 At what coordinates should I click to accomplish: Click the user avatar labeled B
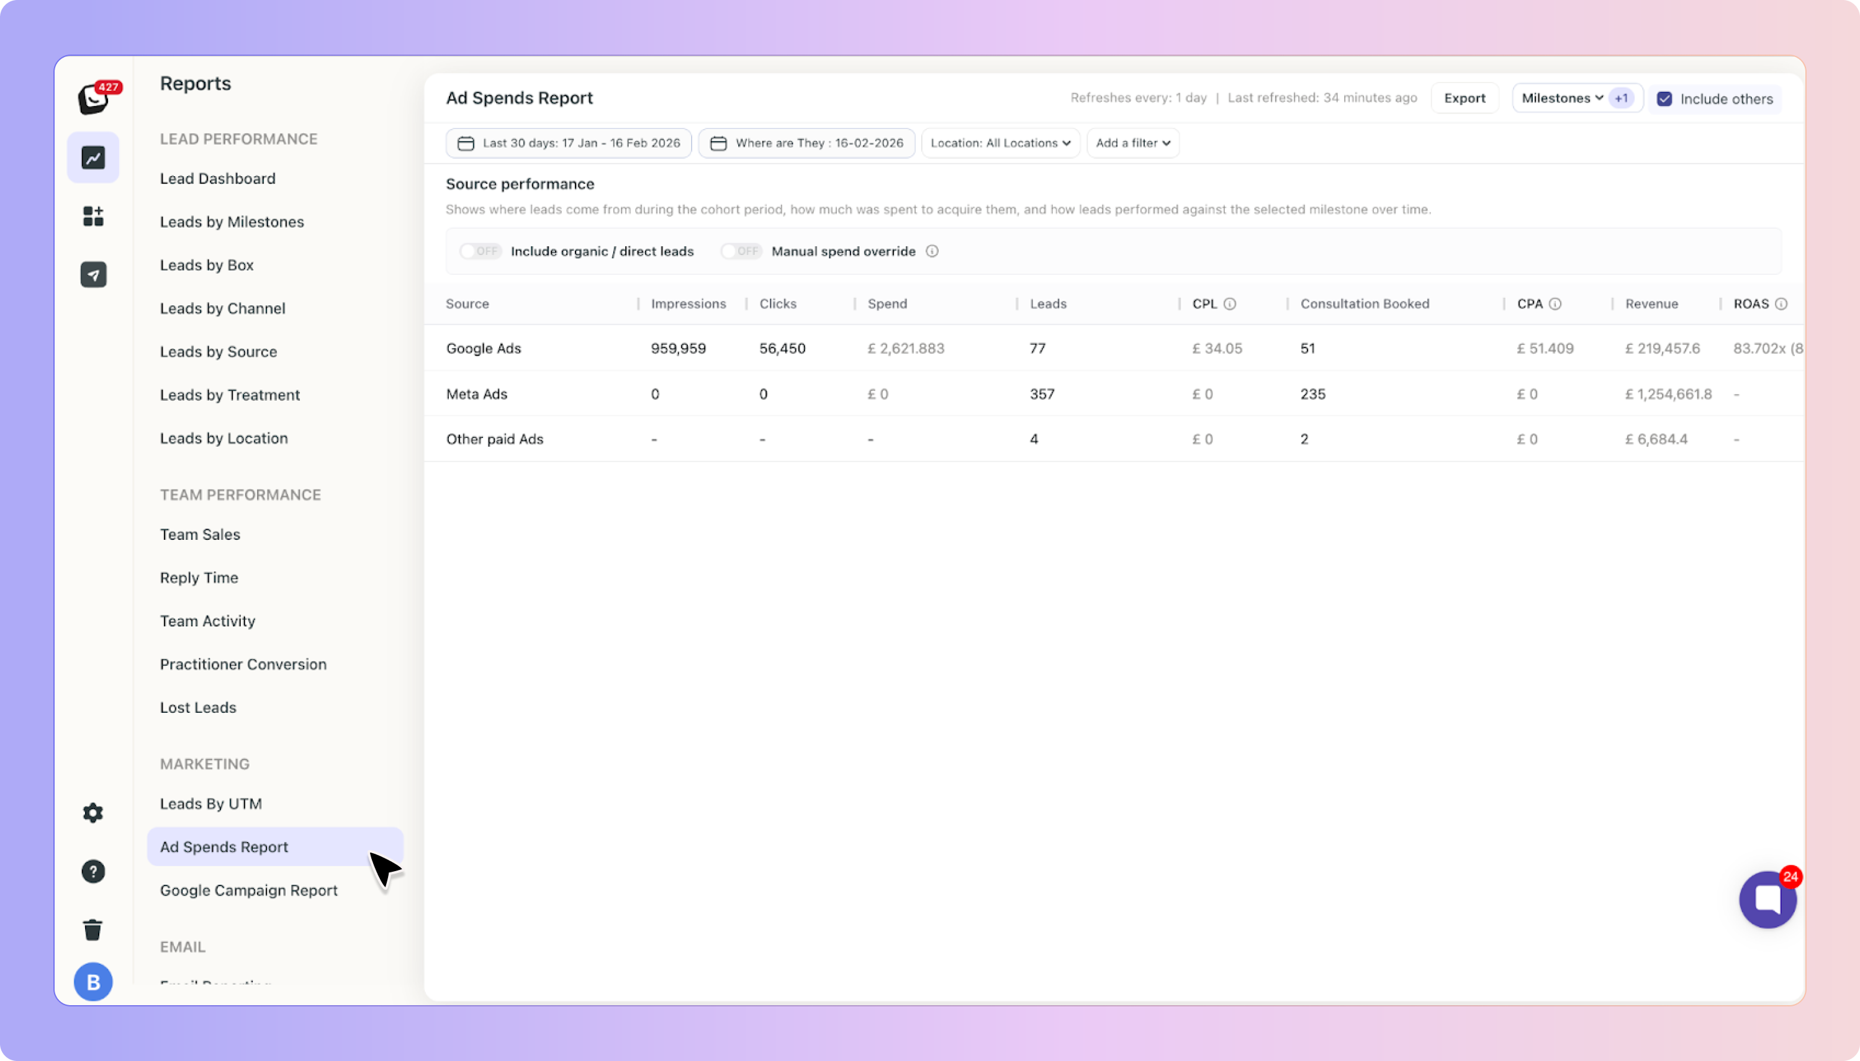[x=93, y=982]
